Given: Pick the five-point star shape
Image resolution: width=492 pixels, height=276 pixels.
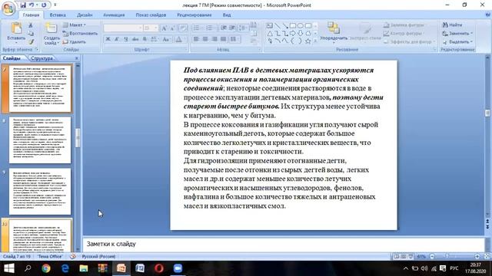Looking at the screenshot, I should 307,41.
